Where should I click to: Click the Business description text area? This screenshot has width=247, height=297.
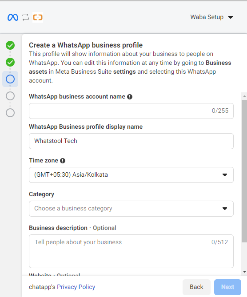(x=131, y=251)
